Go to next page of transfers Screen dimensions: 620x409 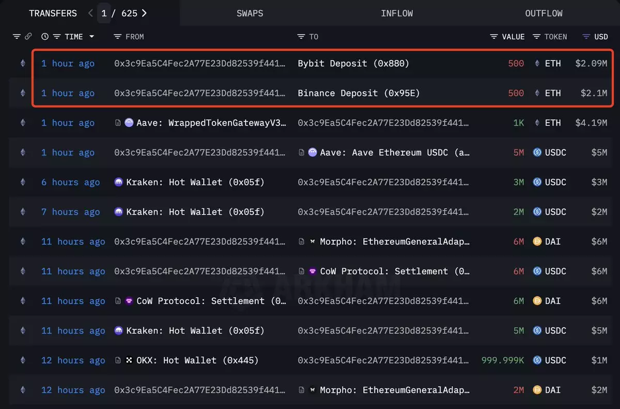pyautogui.click(x=144, y=13)
